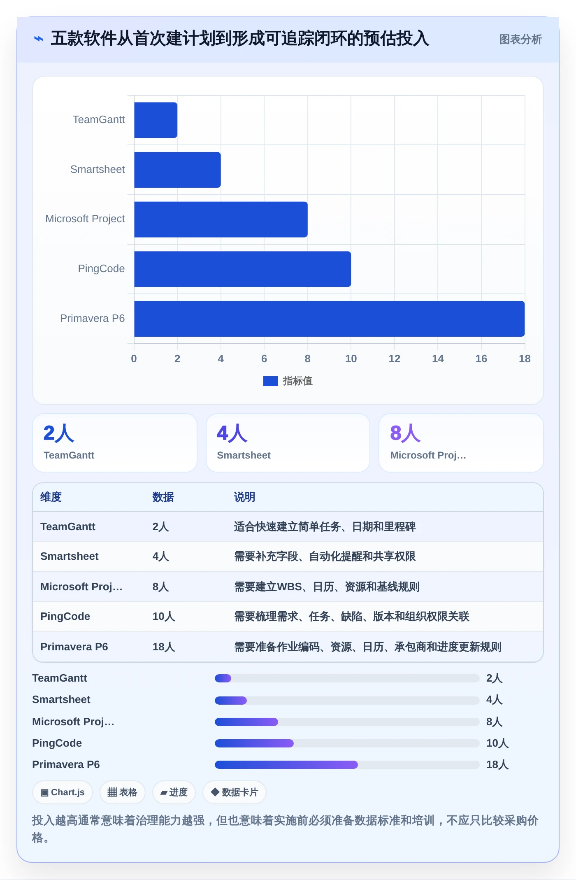Open the 4人 Smartsheet data card
This screenshot has width=576, height=880.
point(288,443)
